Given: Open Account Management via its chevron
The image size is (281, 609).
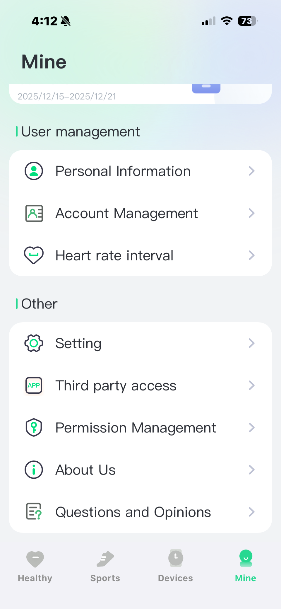Looking at the screenshot, I should [251, 213].
